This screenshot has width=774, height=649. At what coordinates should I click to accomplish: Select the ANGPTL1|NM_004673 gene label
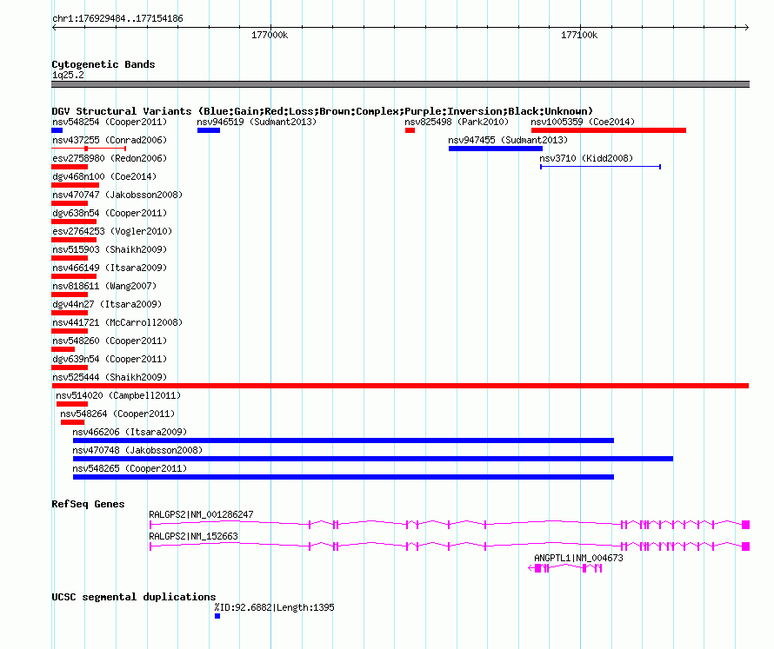(x=578, y=558)
